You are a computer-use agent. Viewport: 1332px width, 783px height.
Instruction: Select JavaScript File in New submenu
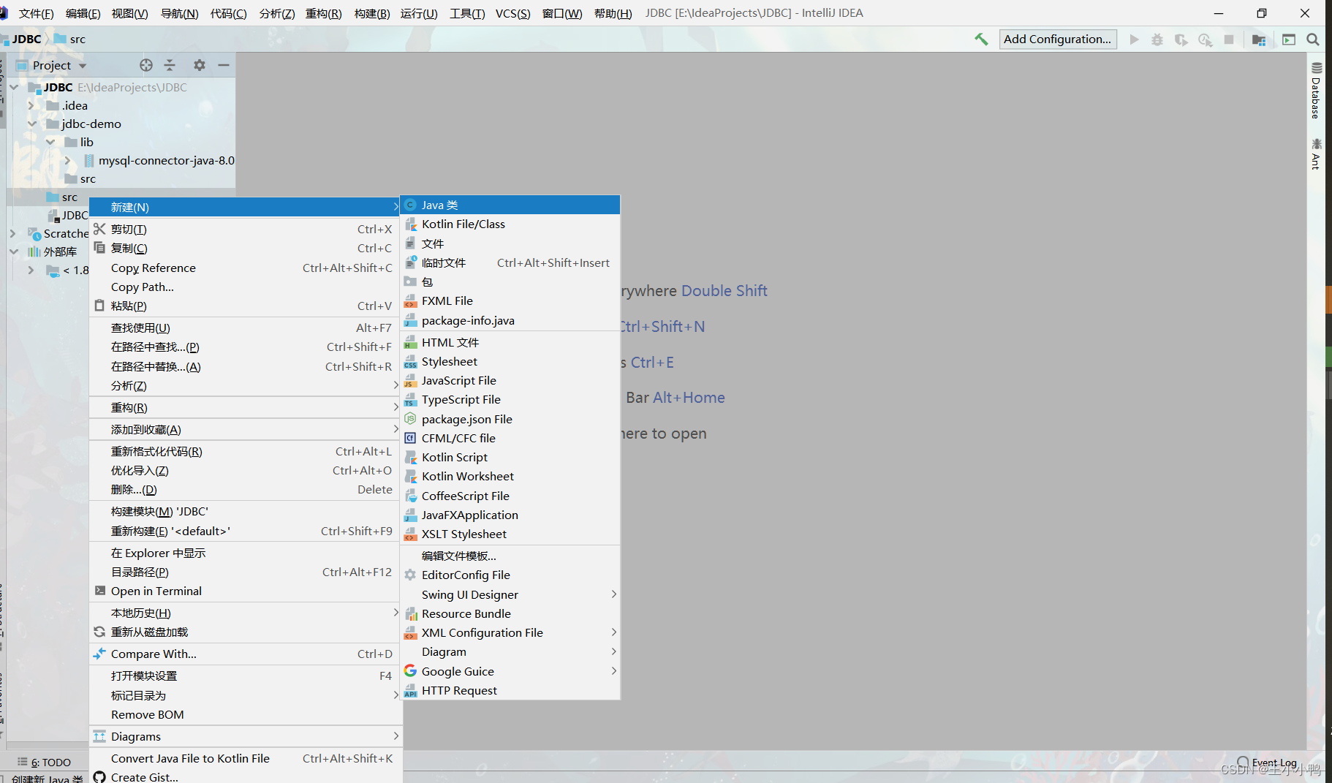[510, 381]
